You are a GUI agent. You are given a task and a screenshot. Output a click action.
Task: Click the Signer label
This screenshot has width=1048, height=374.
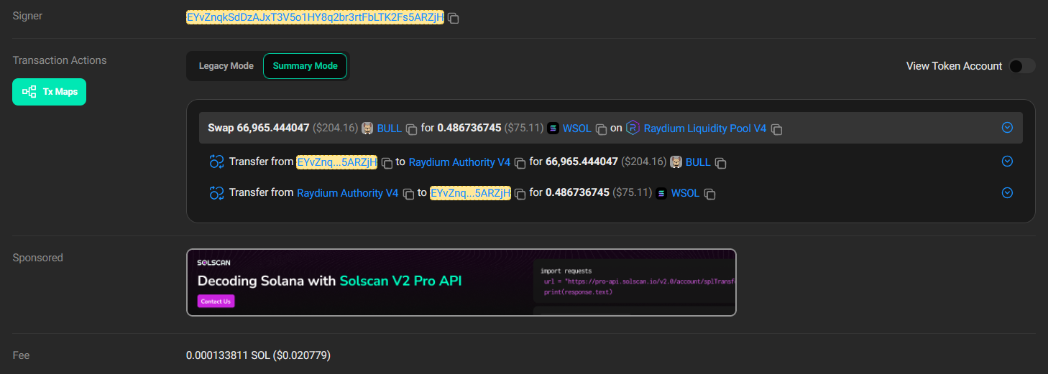27,16
